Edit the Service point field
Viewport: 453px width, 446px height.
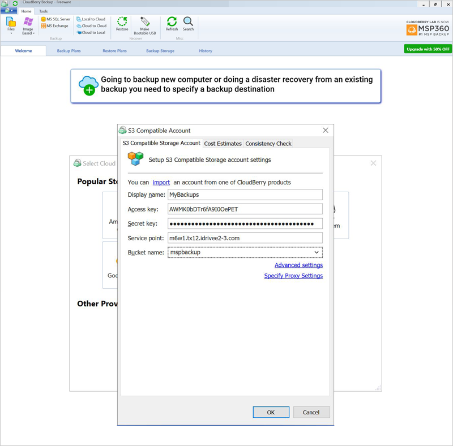point(245,238)
